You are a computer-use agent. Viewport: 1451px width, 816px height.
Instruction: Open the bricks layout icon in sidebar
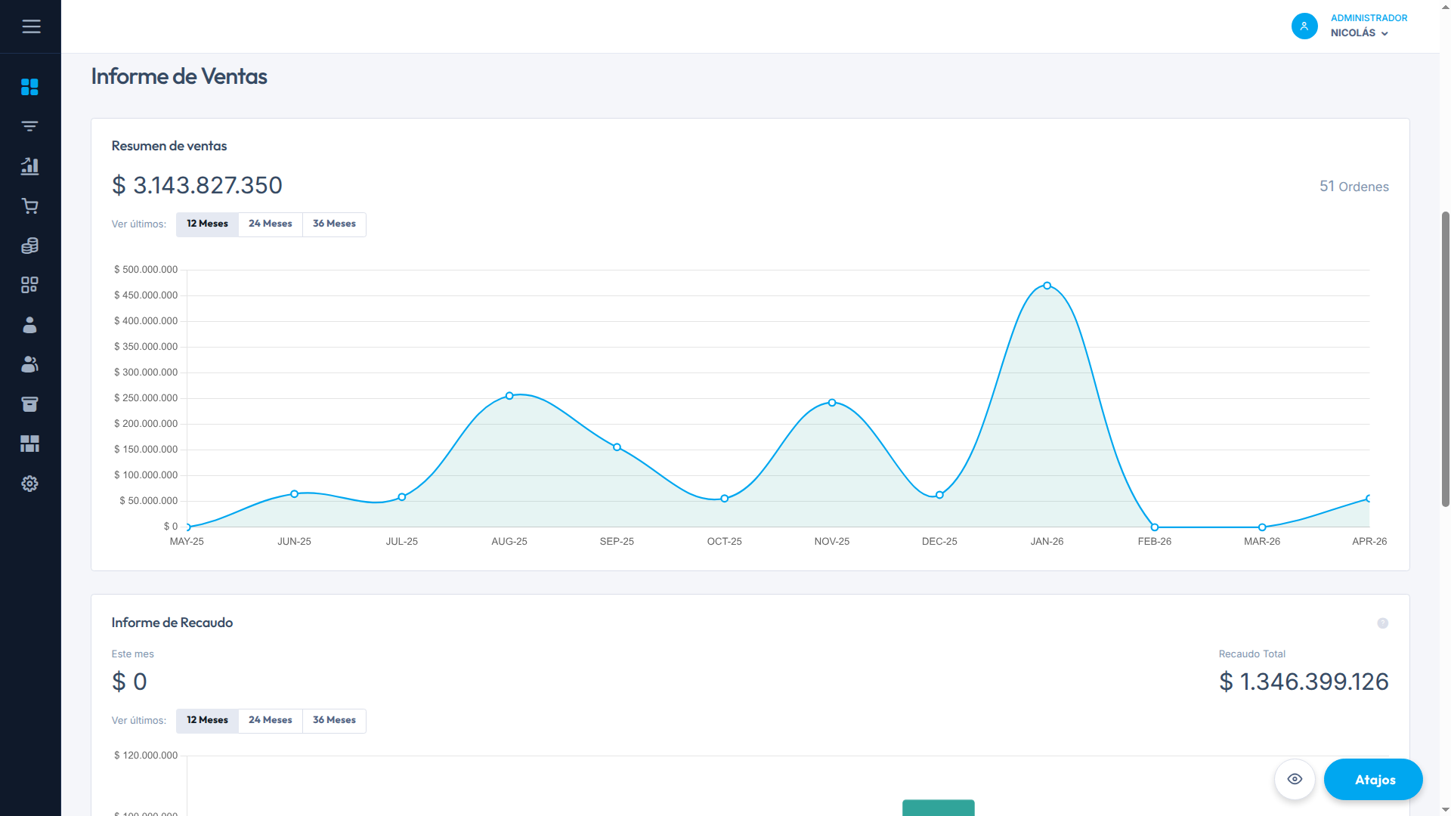click(29, 444)
